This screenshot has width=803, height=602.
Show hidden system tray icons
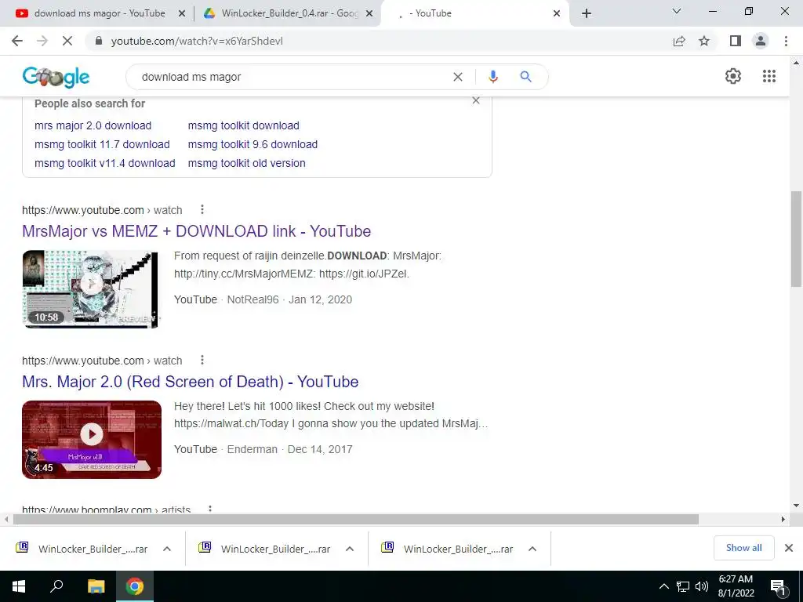[x=663, y=586]
